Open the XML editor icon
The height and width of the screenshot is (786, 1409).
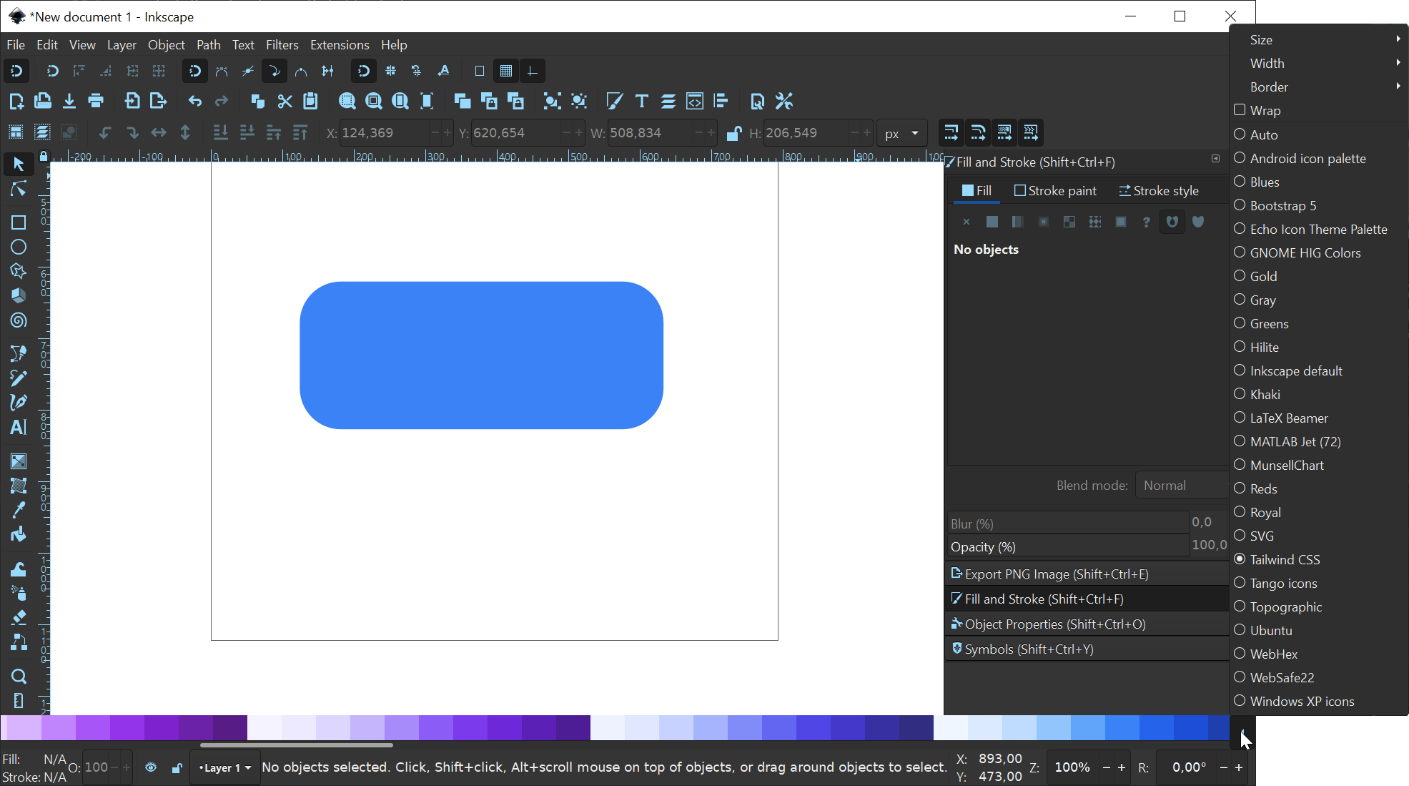(x=694, y=101)
